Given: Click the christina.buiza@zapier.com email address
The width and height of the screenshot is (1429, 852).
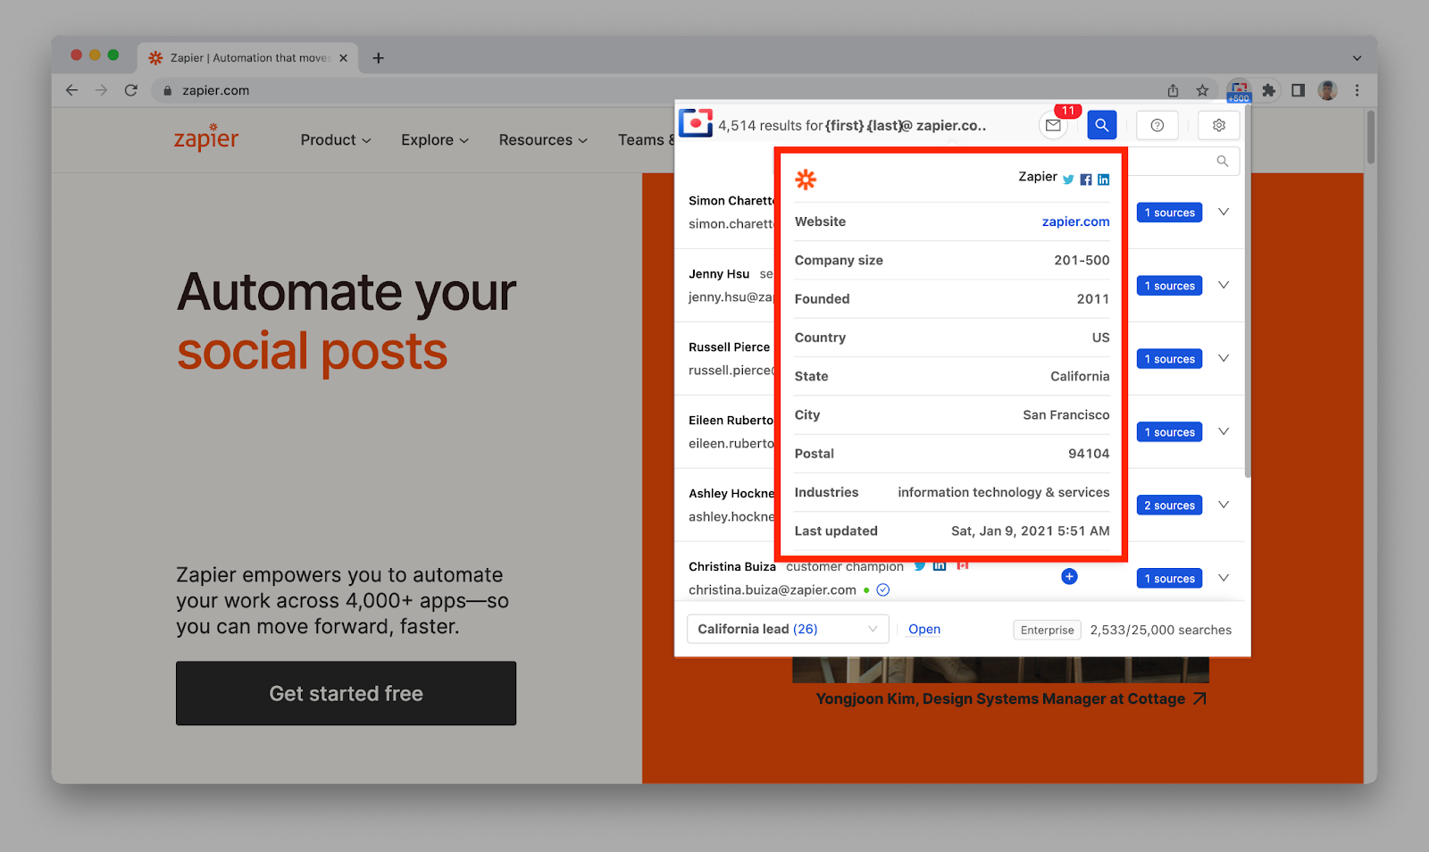Looking at the screenshot, I should (773, 589).
